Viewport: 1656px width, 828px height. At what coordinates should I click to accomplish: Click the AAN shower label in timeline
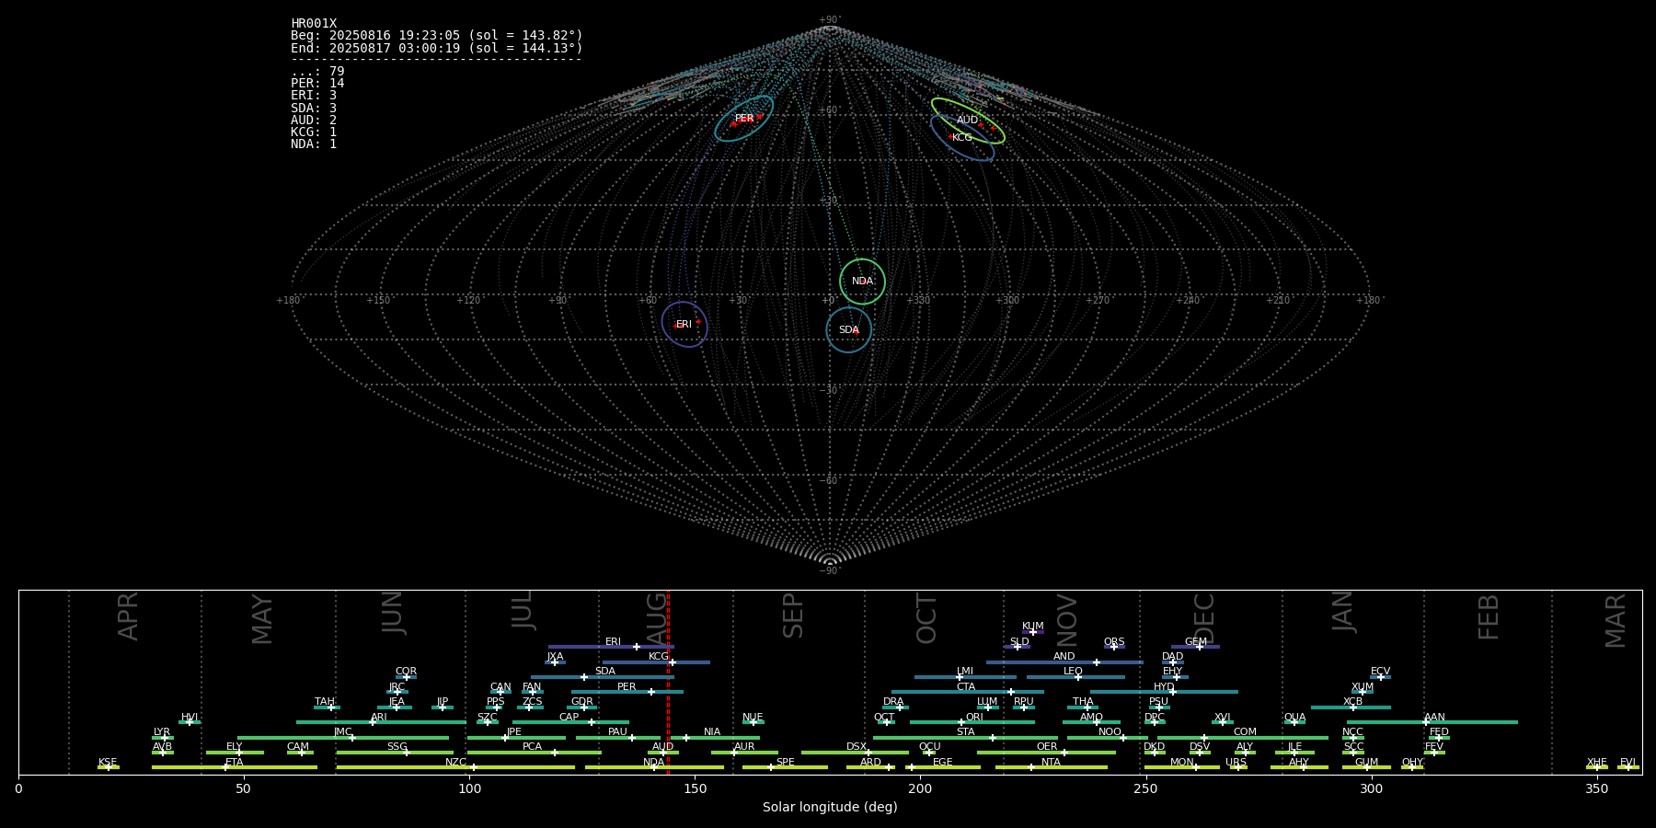pos(1434,718)
